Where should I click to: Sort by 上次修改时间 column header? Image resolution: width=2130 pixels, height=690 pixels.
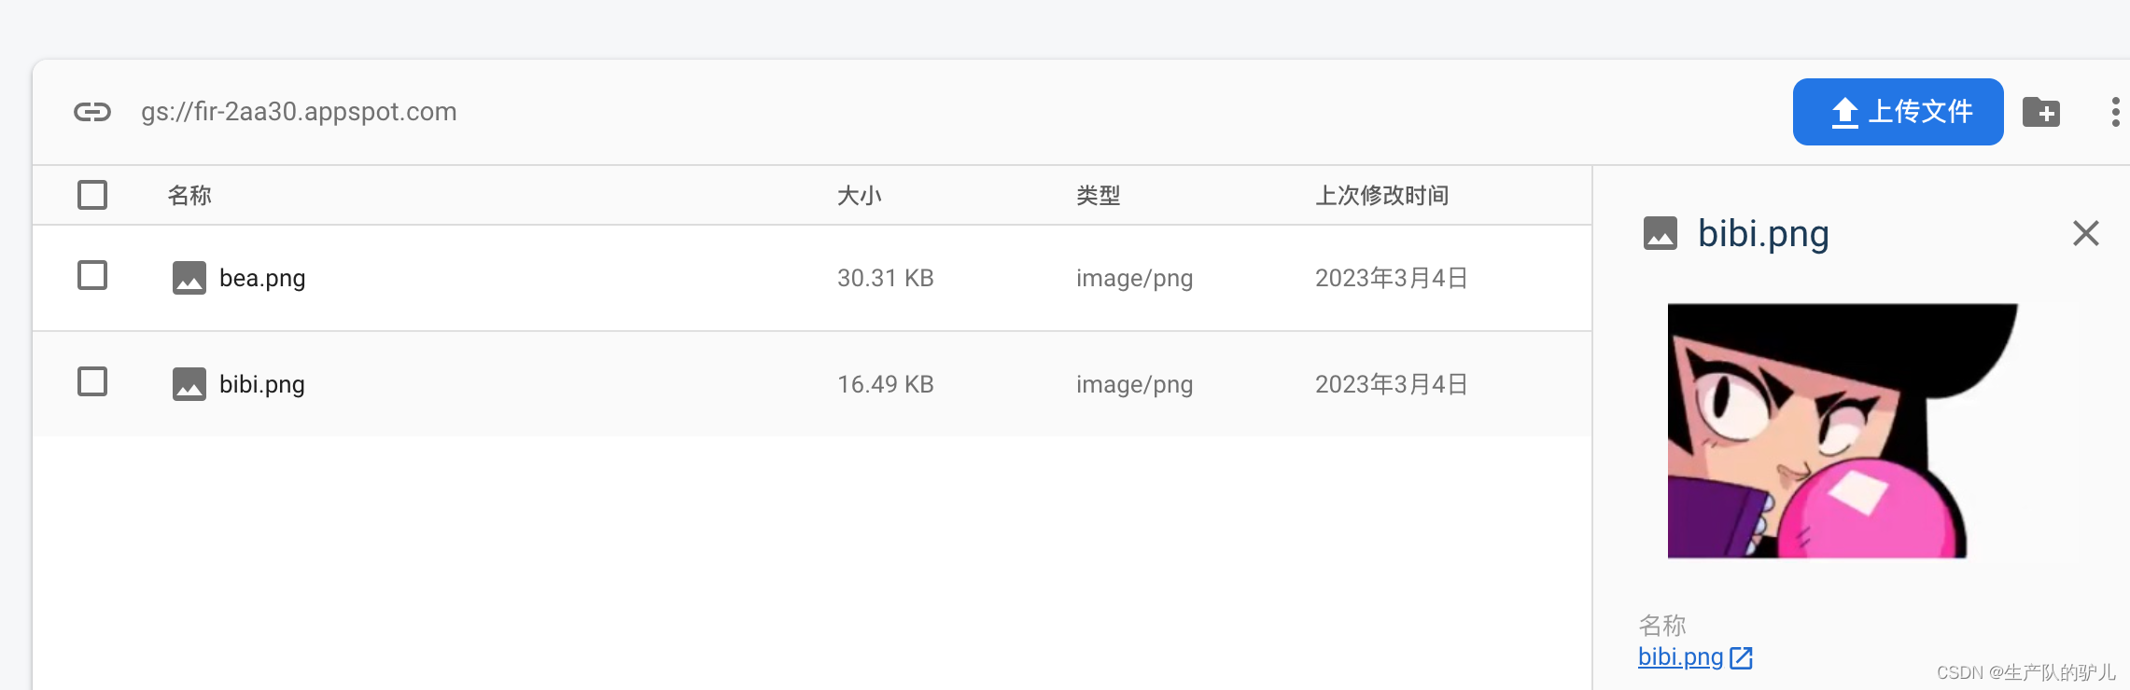tap(1381, 195)
